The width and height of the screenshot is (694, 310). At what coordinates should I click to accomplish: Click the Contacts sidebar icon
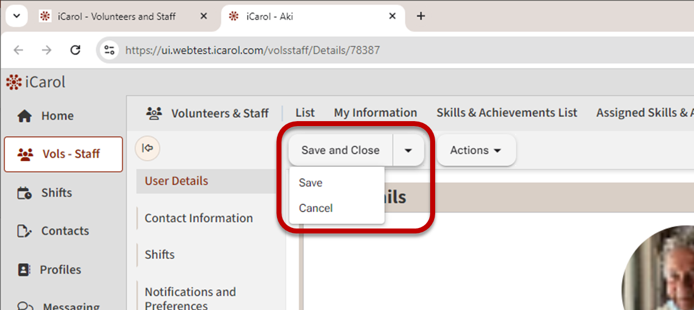[x=25, y=231]
